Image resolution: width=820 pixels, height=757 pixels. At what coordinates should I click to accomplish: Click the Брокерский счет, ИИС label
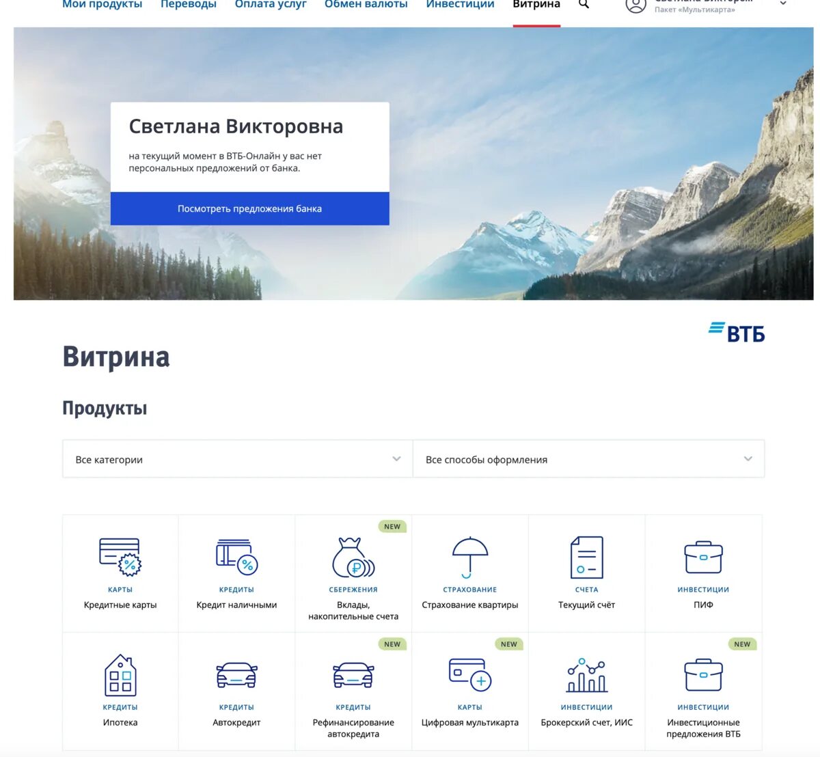point(586,722)
